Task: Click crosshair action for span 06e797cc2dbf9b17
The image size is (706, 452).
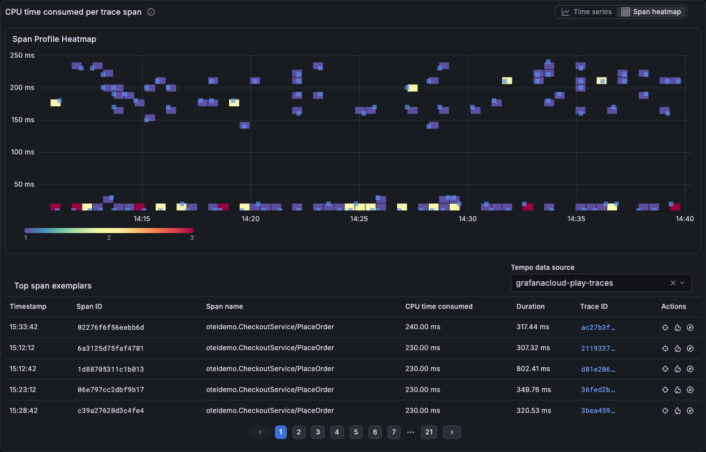Action: point(665,390)
